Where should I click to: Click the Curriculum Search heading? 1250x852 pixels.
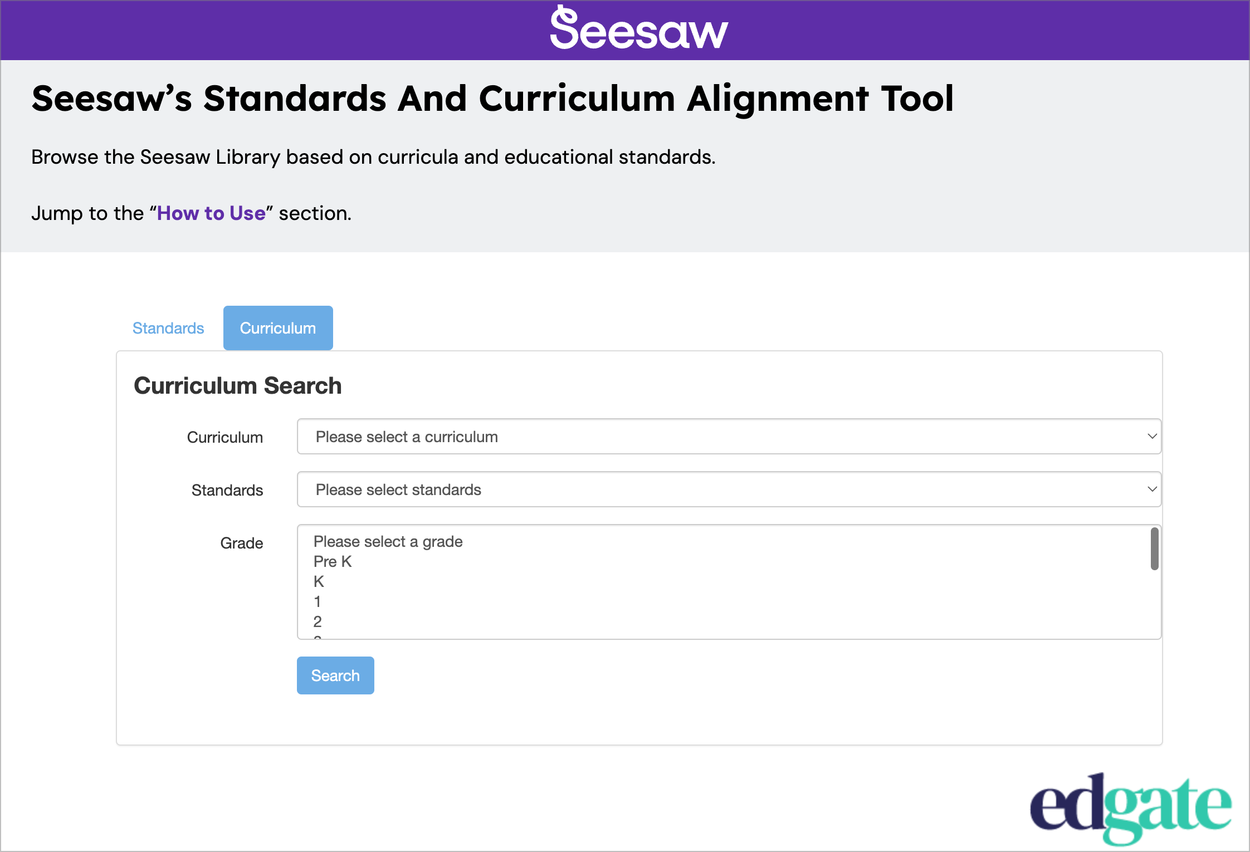(x=237, y=386)
